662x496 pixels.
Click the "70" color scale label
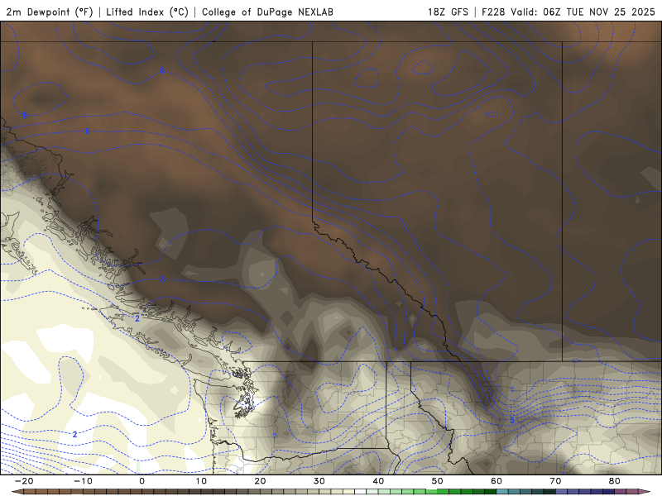(555, 481)
